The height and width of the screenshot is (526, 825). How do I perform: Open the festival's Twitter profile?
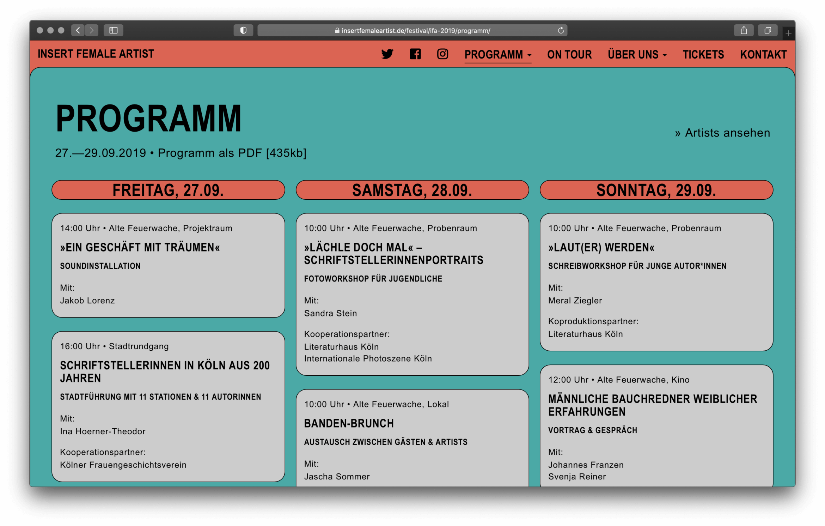388,54
